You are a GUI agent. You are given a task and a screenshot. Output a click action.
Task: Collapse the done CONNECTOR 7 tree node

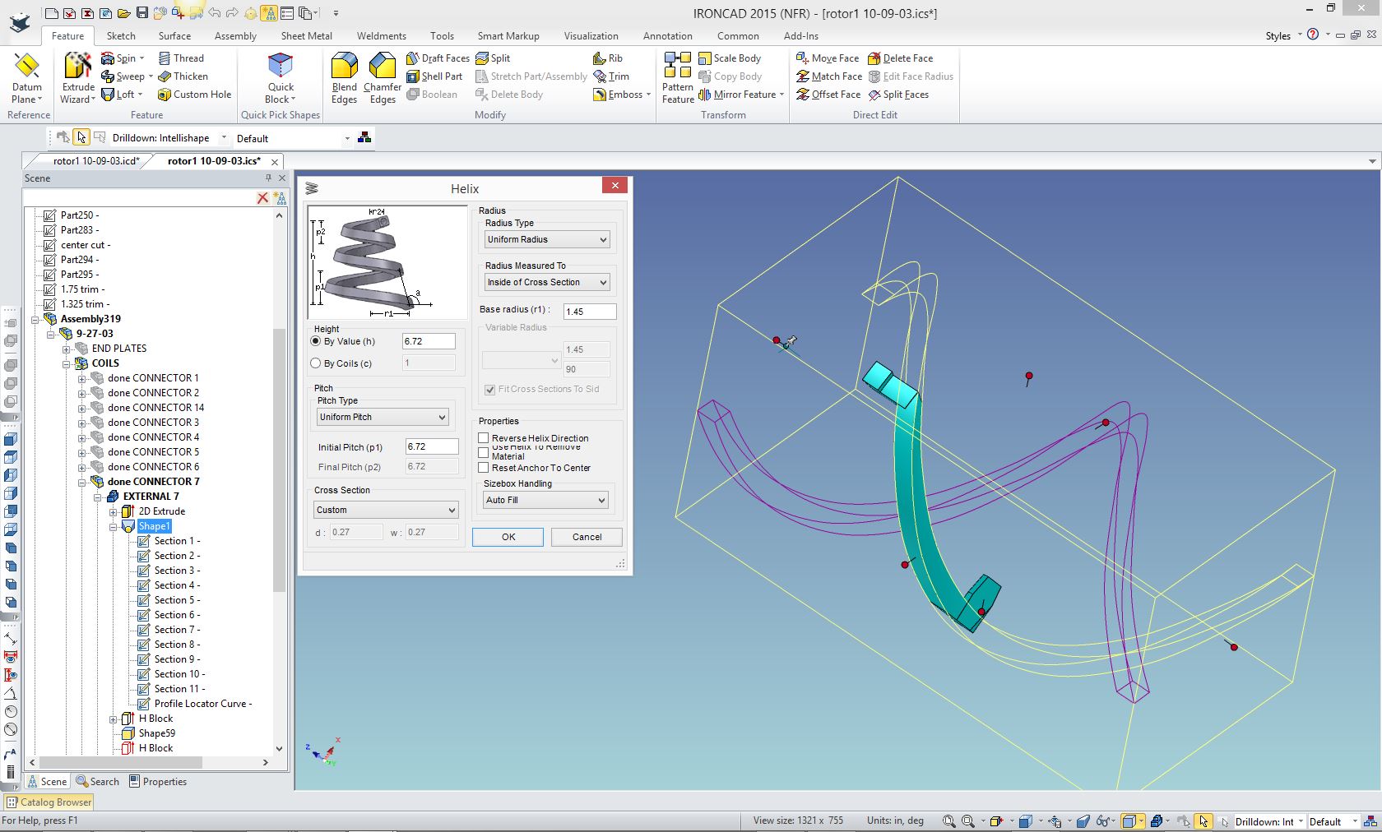(82, 482)
